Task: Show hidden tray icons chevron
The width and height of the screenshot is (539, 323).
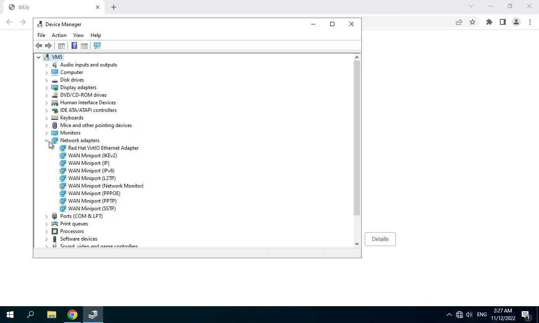Action: 449,315
